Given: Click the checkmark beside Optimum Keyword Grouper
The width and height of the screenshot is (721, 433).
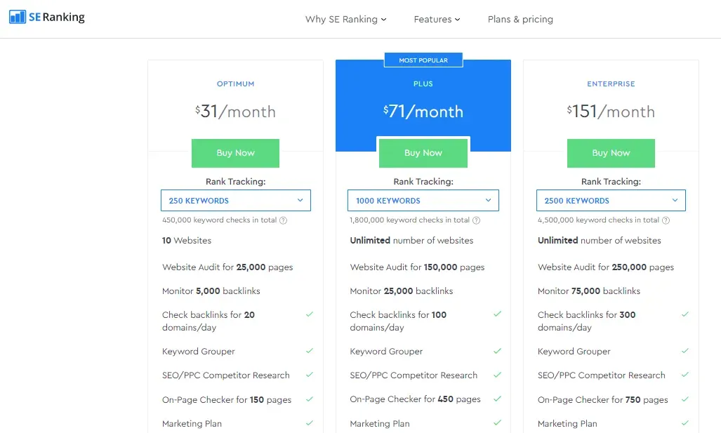Looking at the screenshot, I should (309, 351).
